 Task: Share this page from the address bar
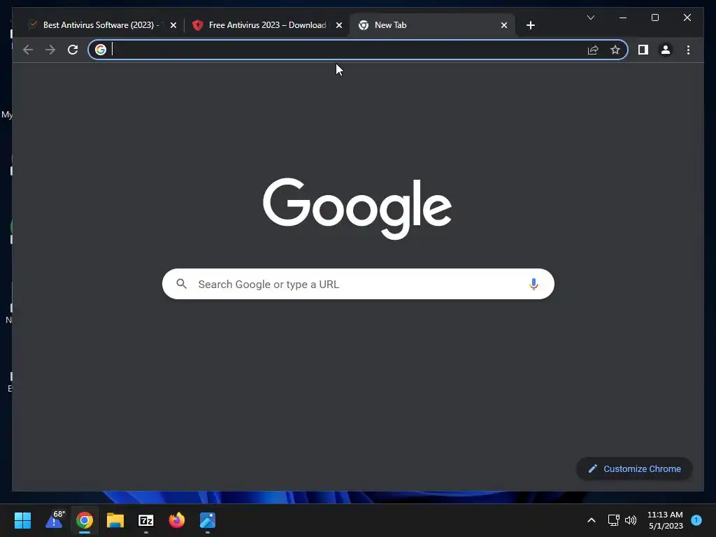click(593, 50)
